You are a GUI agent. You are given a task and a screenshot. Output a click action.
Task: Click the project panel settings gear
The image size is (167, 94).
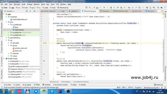(x=34, y=11)
